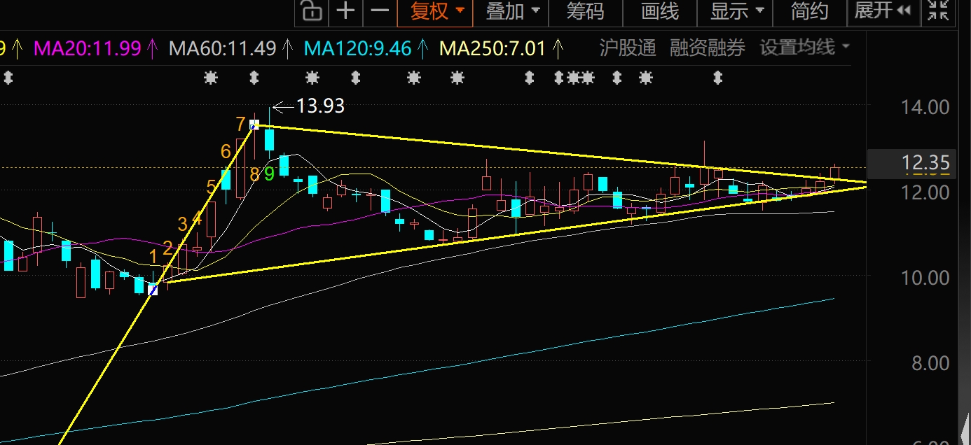Open the 显示 display dropdown
This screenshot has height=445, width=971.
pos(738,11)
